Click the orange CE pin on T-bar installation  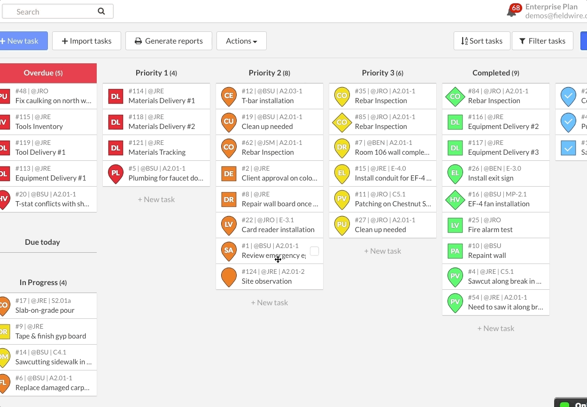click(229, 96)
